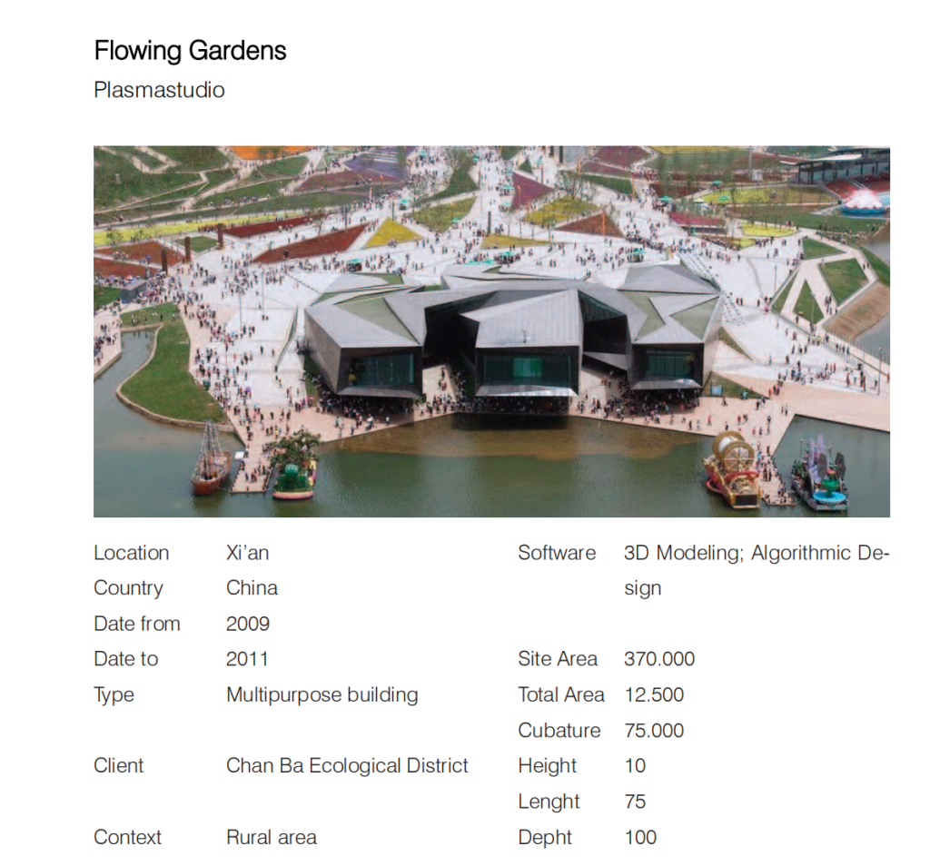
Task: Click the Software field label
Action: pyautogui.click(x=557, y=553)
